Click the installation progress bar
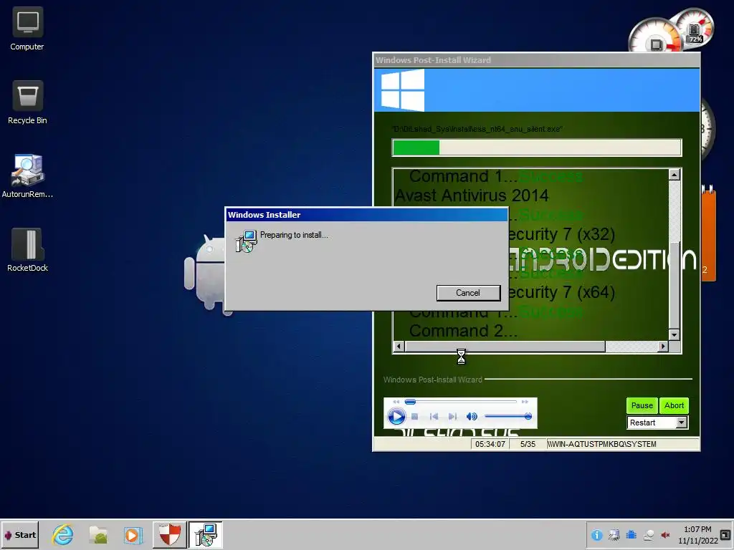Screen dimensions: 734x550 point(537,148)
